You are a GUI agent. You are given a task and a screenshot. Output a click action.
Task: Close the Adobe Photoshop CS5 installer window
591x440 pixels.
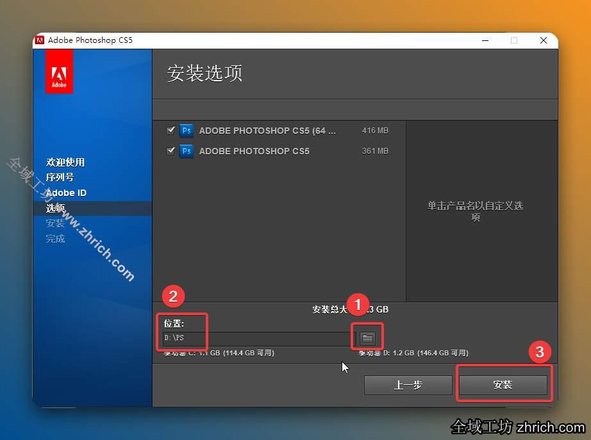543,40
